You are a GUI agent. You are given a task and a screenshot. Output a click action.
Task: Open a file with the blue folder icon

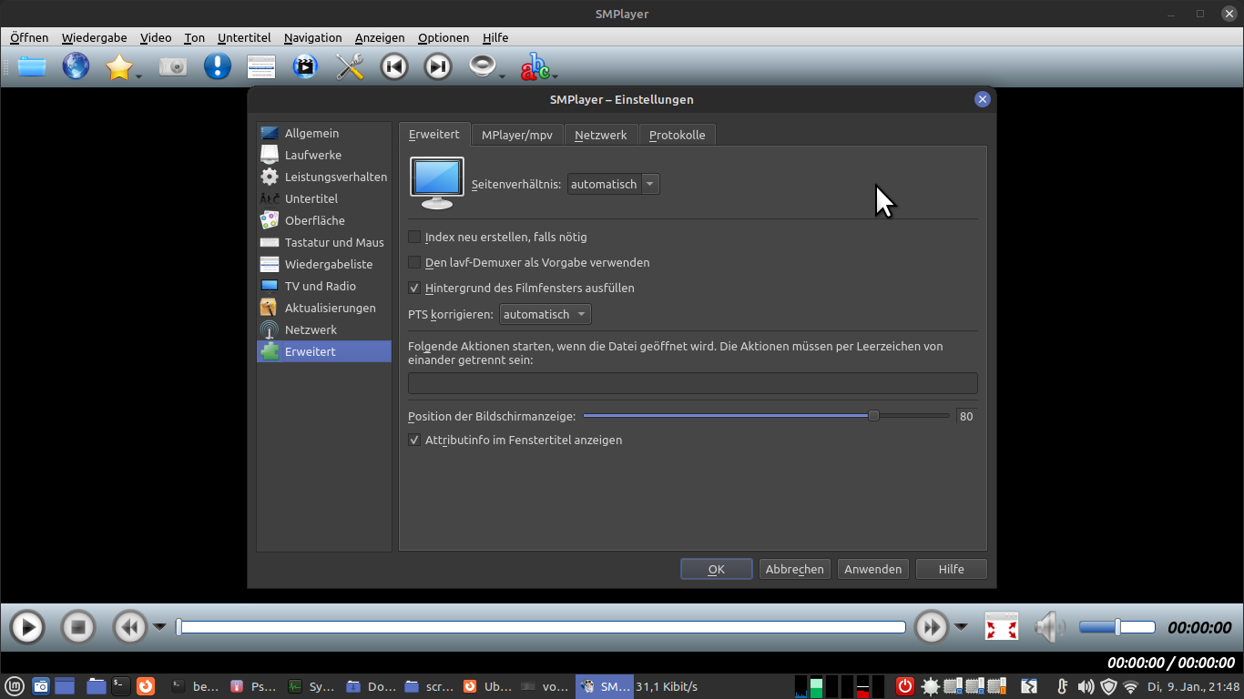click(x=32, y=66)
